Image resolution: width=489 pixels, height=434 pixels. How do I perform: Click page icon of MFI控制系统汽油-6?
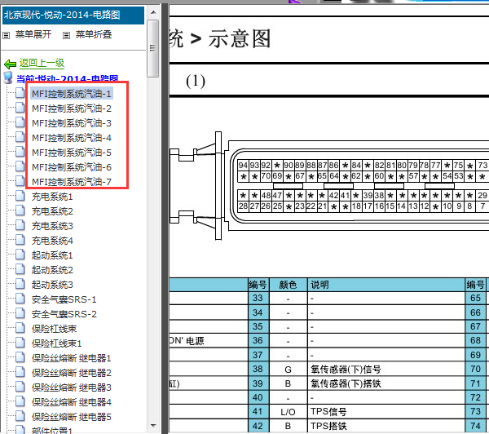click(x=20, y=166)
